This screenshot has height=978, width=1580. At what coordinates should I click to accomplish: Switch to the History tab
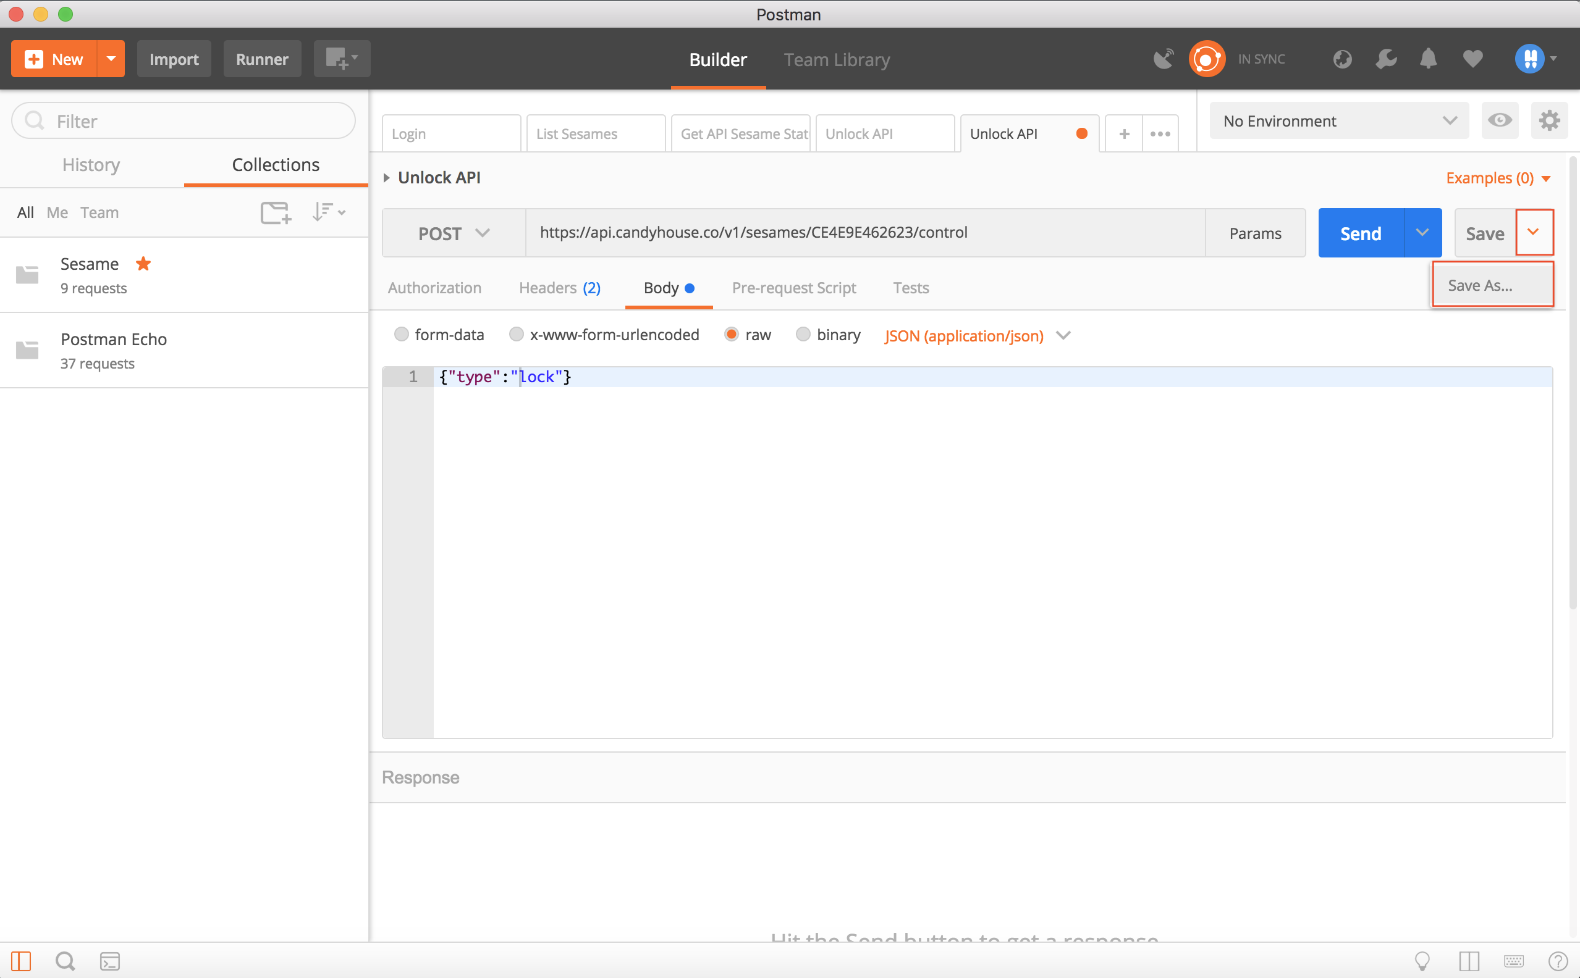click(x=91, y=165)
